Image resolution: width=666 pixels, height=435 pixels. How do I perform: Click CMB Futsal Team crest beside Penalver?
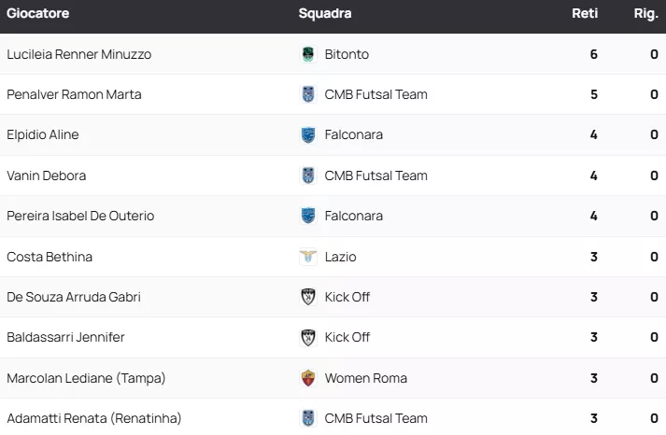point(308,94)
